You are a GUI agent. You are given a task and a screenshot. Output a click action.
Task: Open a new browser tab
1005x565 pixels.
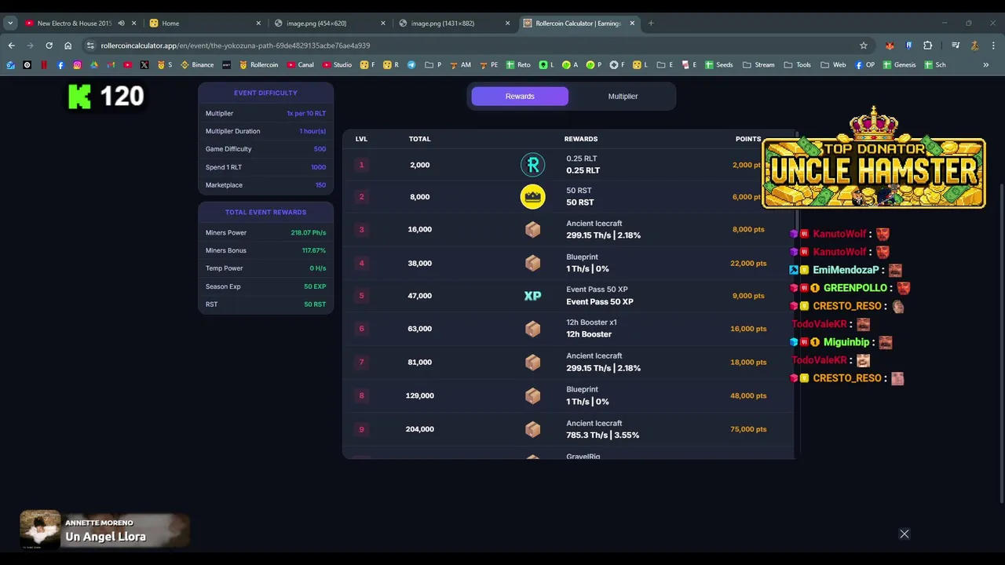point(651,24)
